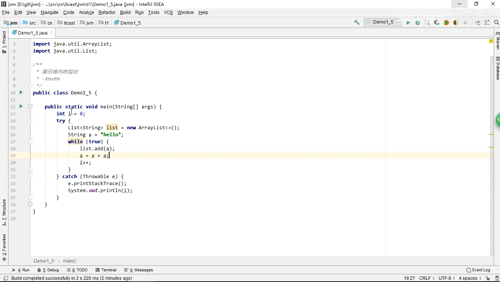Change the 4 spaces indent setting
The image size is (500, 282).
click(x=470, y=278)
